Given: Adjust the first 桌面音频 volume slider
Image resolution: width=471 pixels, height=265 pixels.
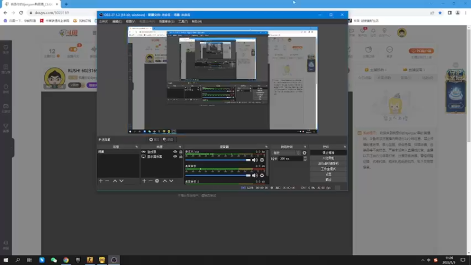Looking at the screenshot, I should click(218, 175).
